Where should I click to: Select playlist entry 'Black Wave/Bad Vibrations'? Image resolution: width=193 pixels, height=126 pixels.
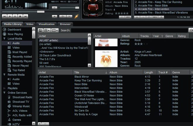point(163,13)
